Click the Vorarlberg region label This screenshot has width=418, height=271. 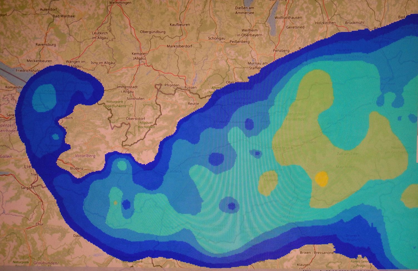point(85,156)
